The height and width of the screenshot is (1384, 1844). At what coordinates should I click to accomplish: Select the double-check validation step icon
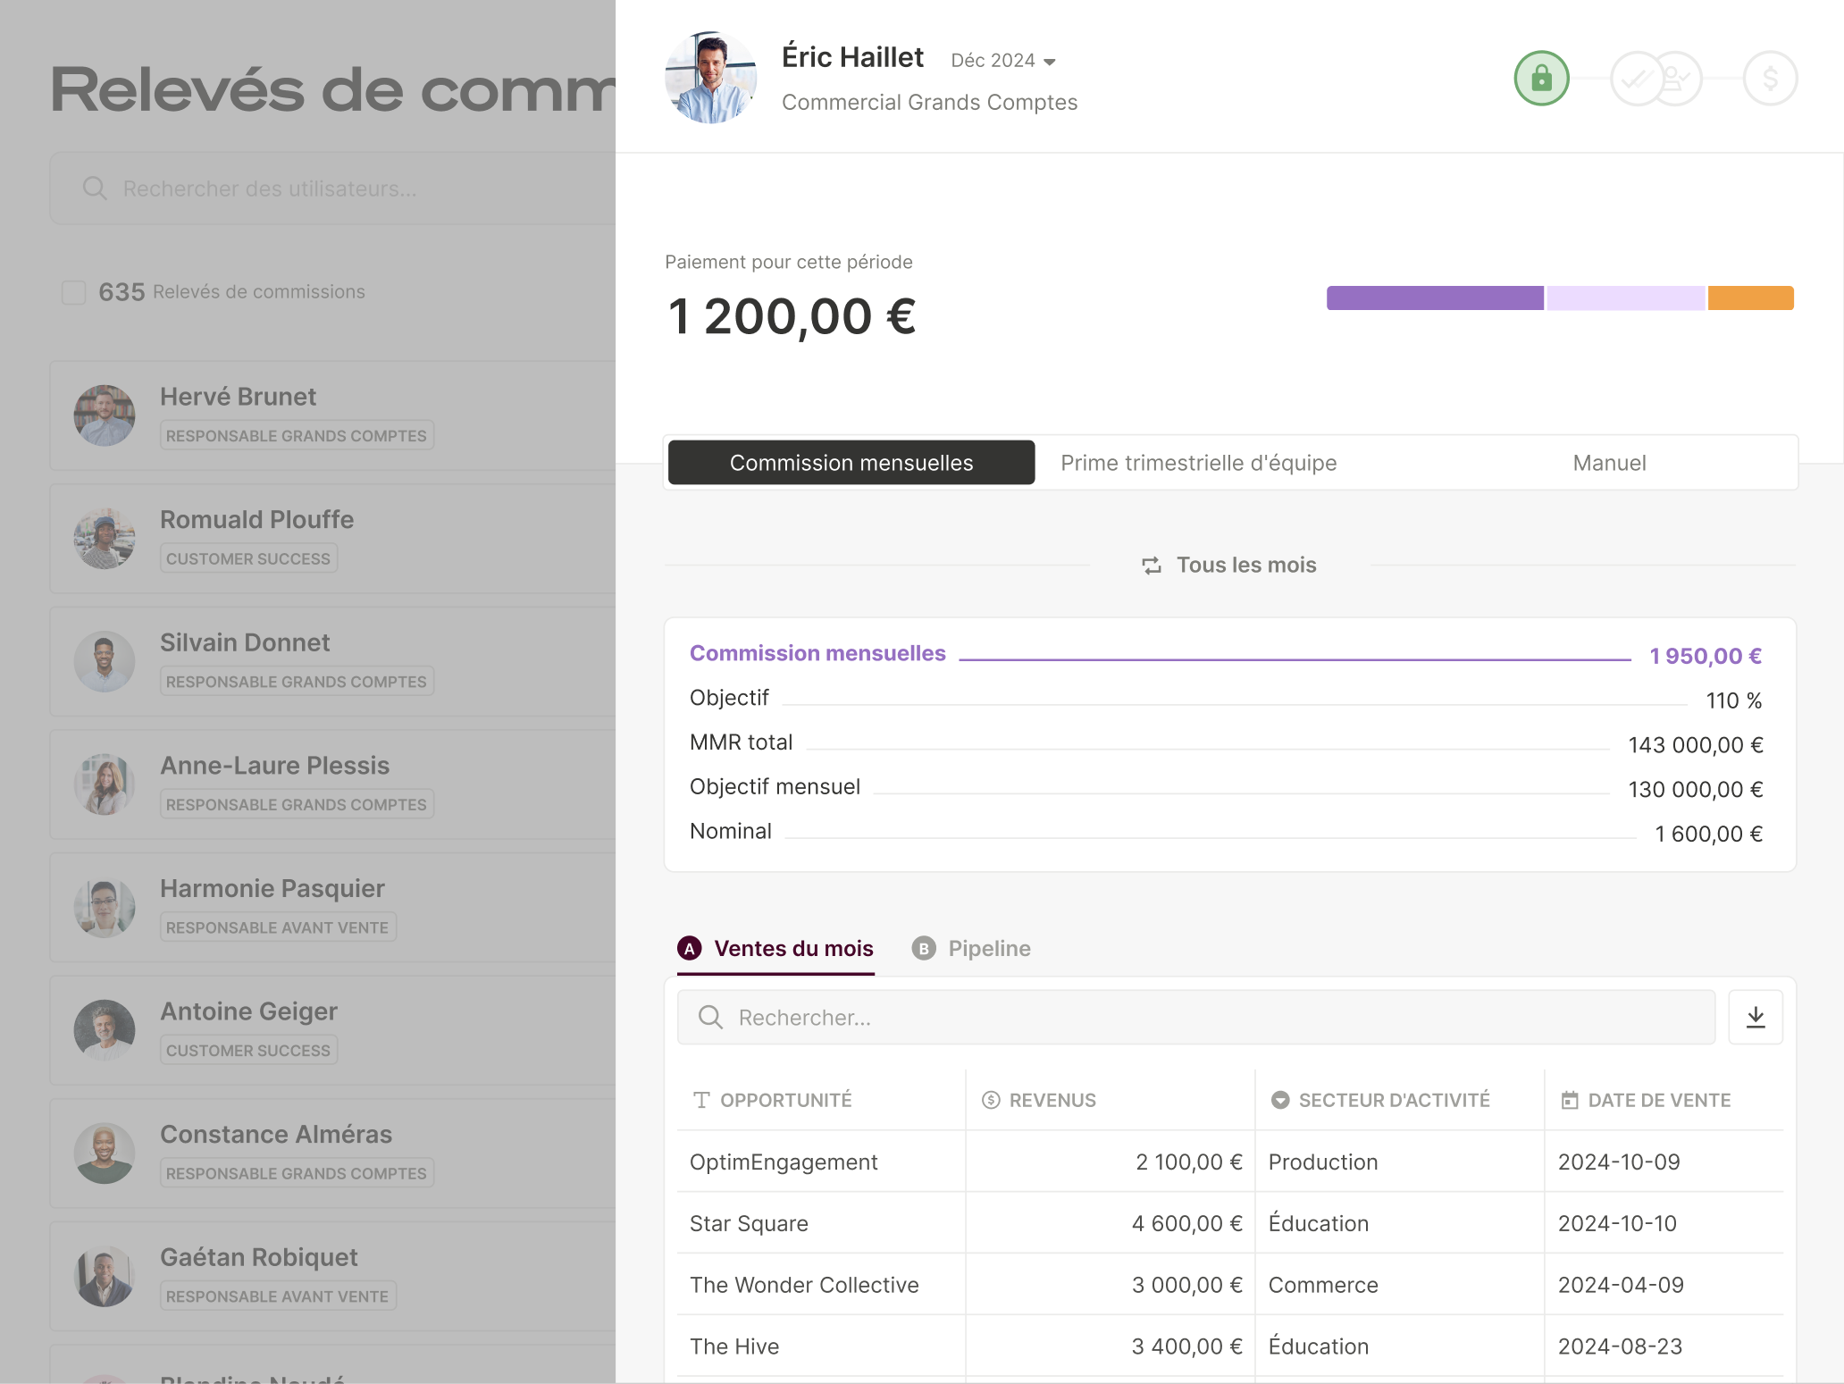pos(1635,78)
